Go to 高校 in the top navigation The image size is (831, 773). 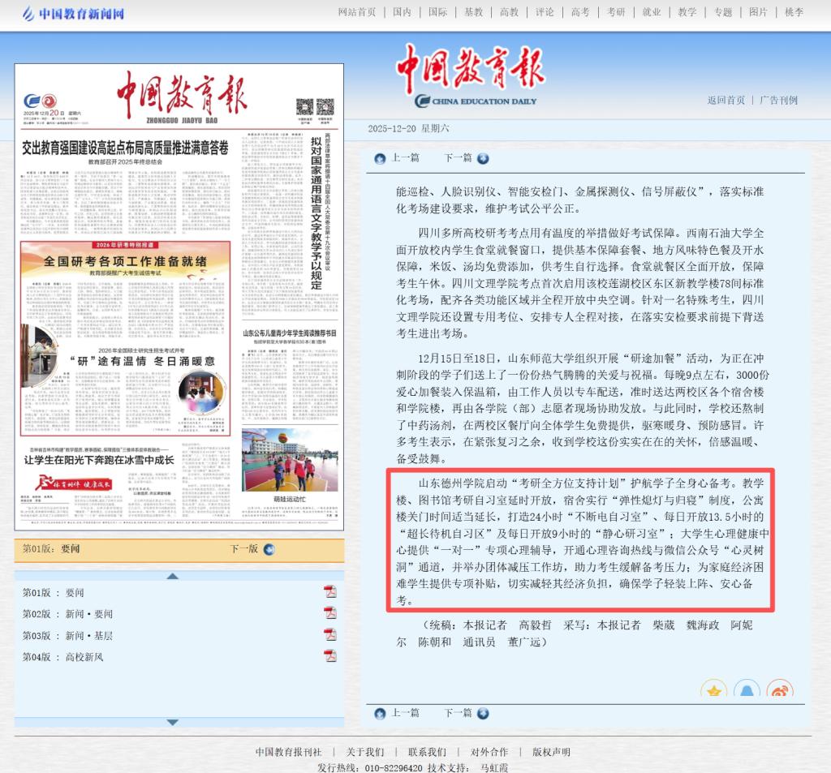(x=509, y=12)
